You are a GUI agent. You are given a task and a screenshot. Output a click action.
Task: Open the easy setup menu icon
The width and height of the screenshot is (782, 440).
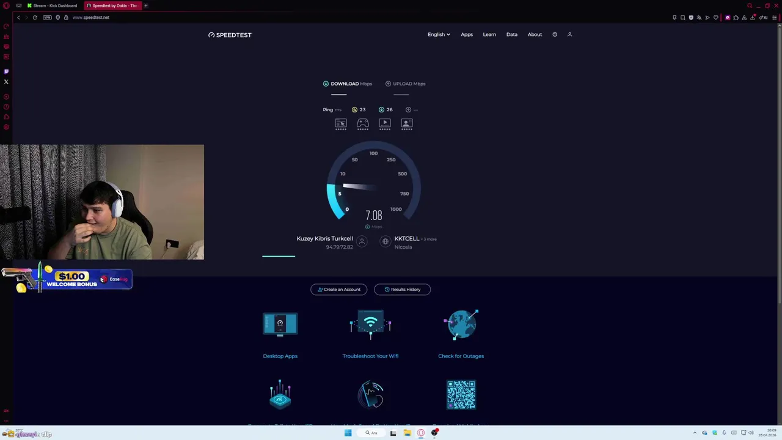click(x=775, y=17)
